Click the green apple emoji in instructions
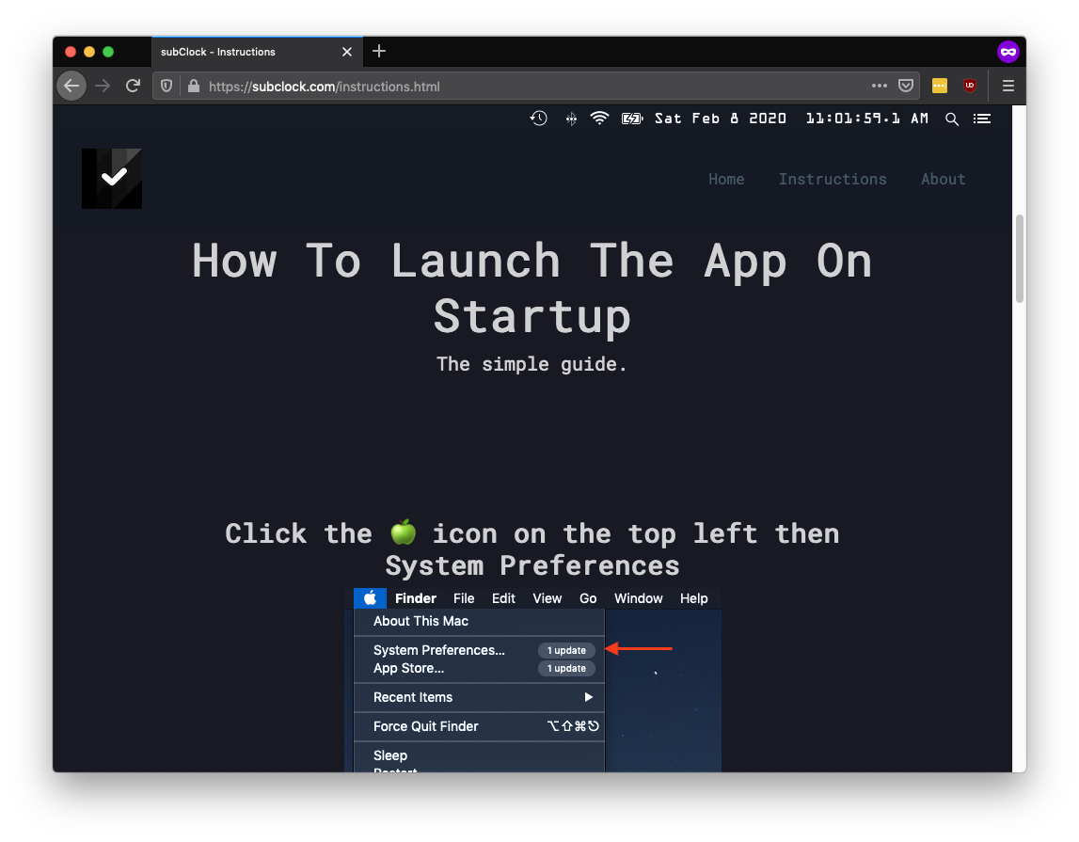1079x842 pixels. point(404,532)
